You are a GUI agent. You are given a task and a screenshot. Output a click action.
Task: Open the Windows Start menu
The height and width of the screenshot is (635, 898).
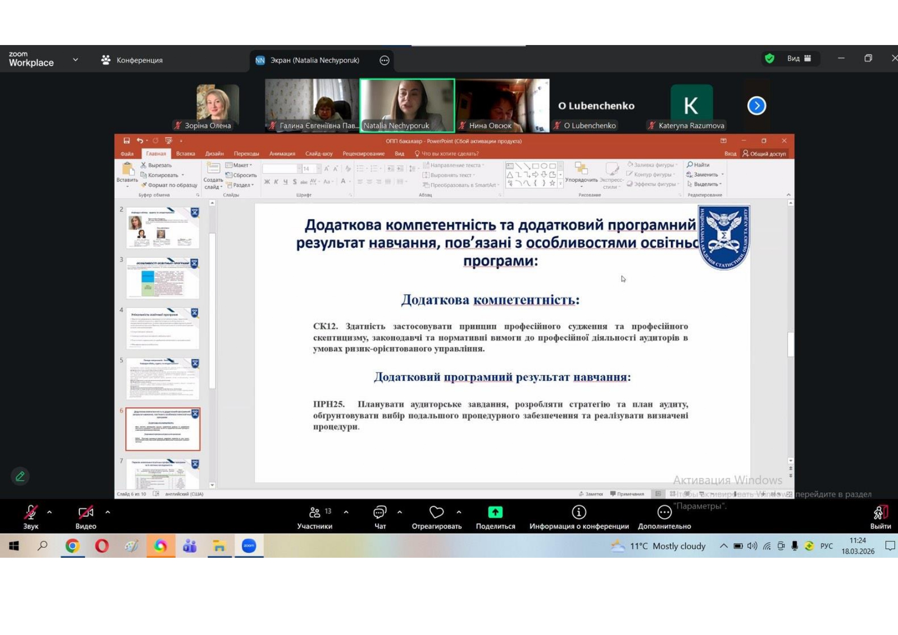coord(14,546)
